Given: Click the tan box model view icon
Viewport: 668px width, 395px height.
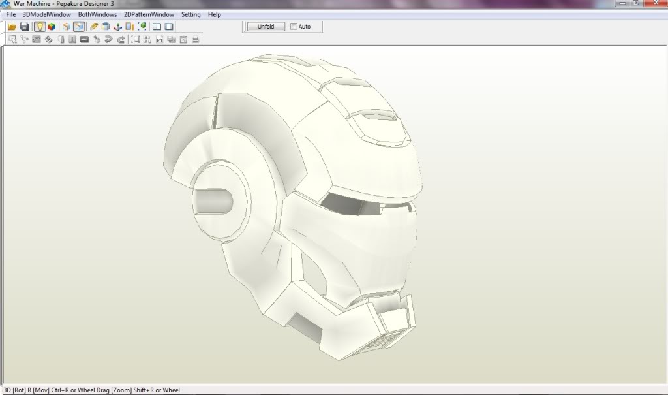Looking at the screenshot, I should click(x=67, y=27).
